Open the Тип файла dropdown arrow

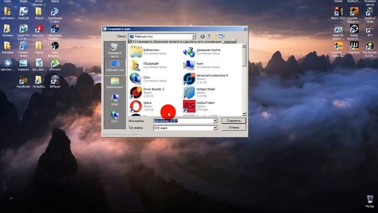point(215,128)
